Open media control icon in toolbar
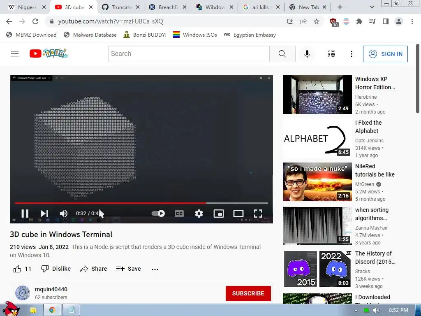The image size is (421, 316). click(372, 21)
